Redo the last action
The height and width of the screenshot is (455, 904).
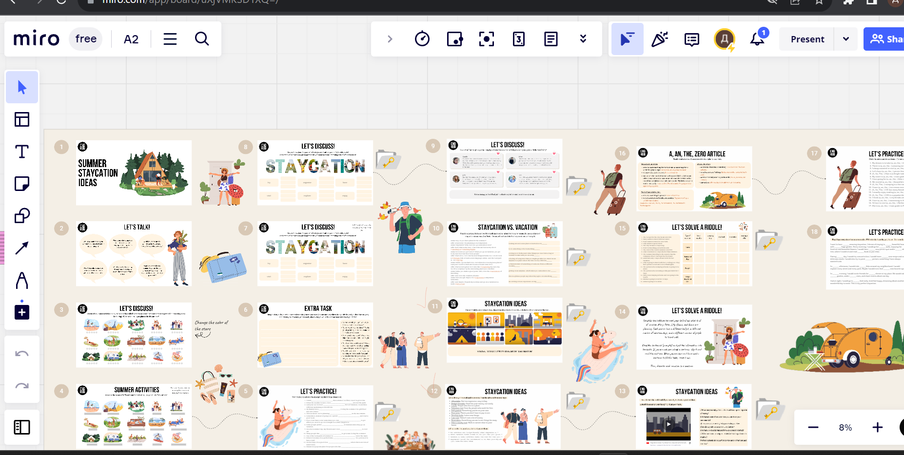[x=22, y=386]
